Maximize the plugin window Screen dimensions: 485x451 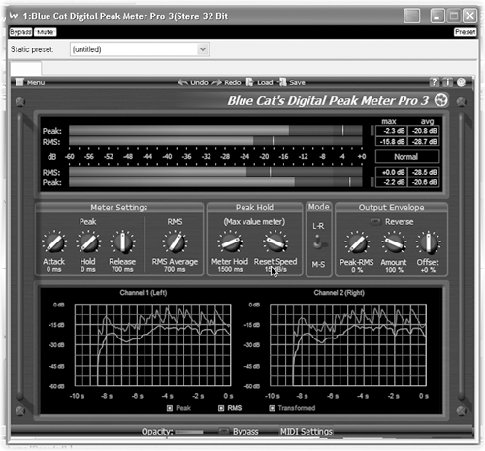click(454, 16)
